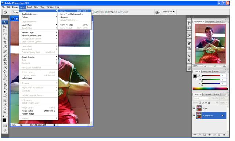Click the Delete layer trash icon

tap(224, 135)
